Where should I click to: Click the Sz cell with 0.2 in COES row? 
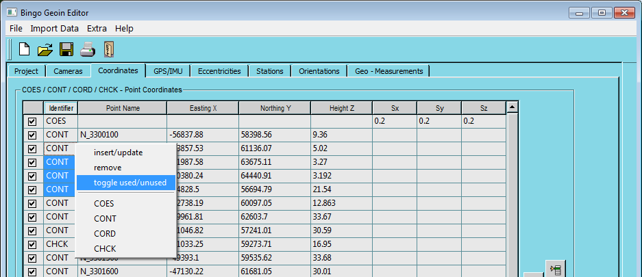(484, 121)
